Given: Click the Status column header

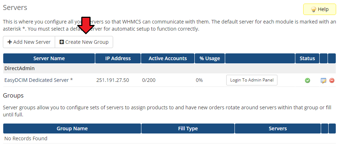Looking at the screenshot, I should coord(307,58).
